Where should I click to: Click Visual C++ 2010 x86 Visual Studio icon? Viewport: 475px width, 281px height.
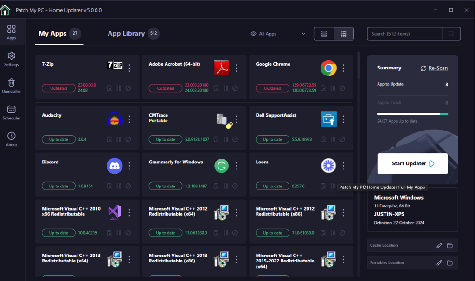(x=115, y=212)
